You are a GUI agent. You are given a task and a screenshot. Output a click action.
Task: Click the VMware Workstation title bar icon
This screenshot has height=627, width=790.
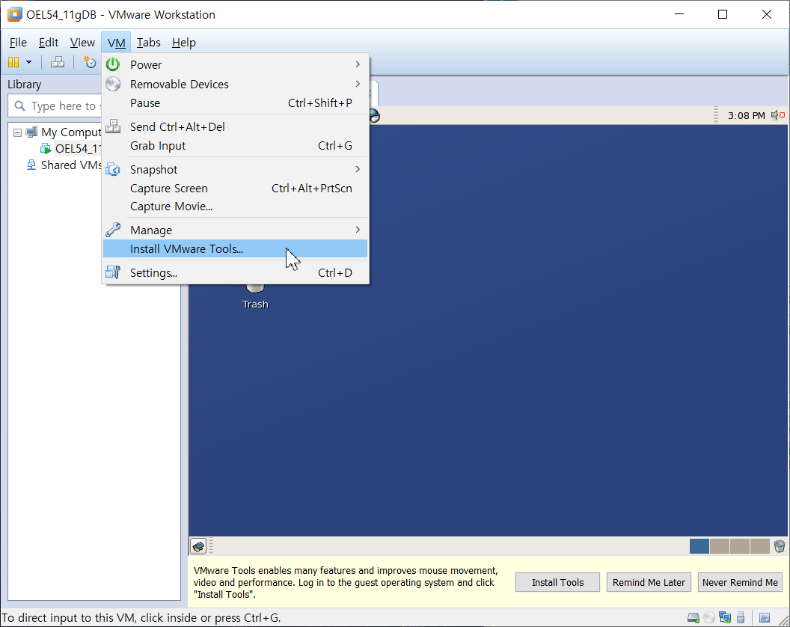pyautogui.click(x=14, y=14)
